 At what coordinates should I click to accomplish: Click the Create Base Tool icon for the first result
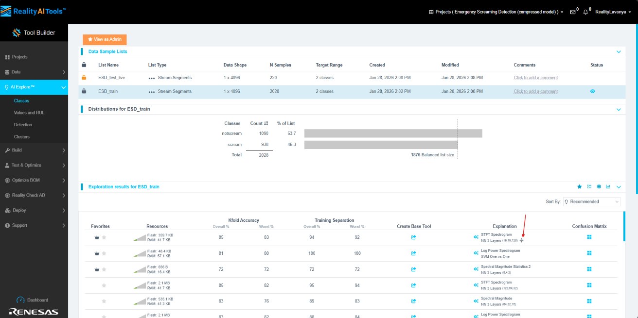coord(413,237)
